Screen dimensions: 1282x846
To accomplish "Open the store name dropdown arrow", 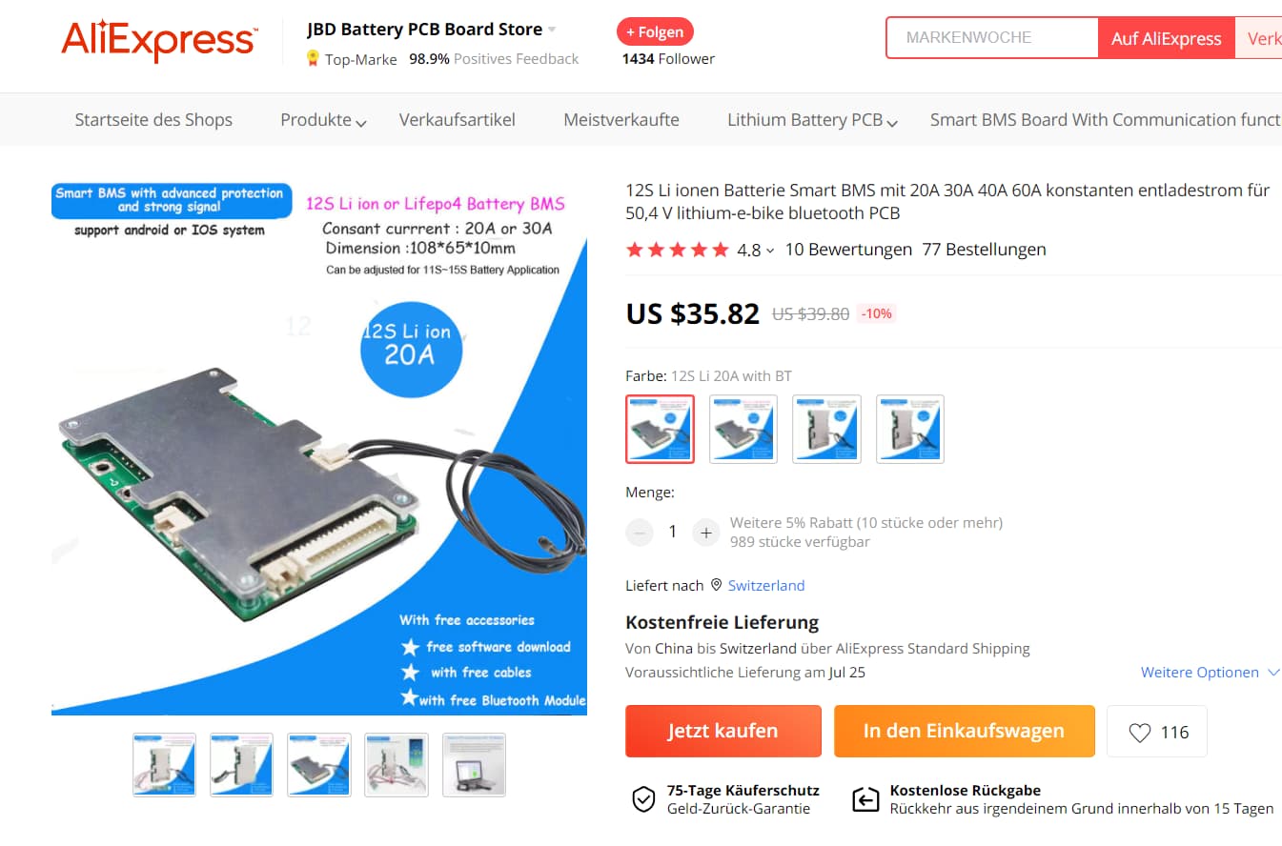I will 552,30.
